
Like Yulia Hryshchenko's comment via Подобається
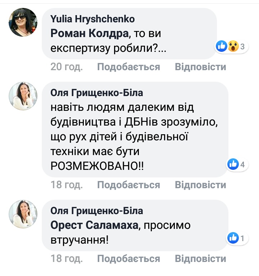coord(129,67)
